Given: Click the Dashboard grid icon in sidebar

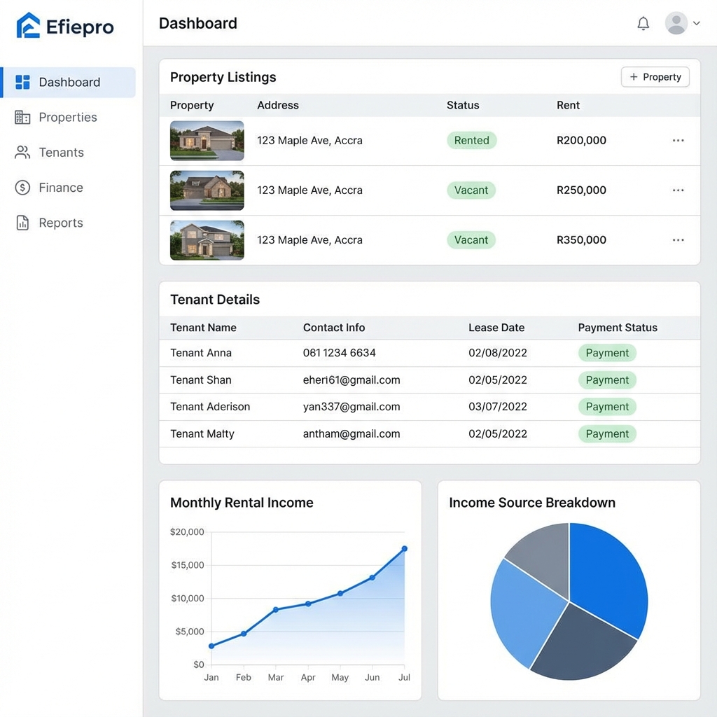Looking at the screenshot, I should (x=22, y=83).
